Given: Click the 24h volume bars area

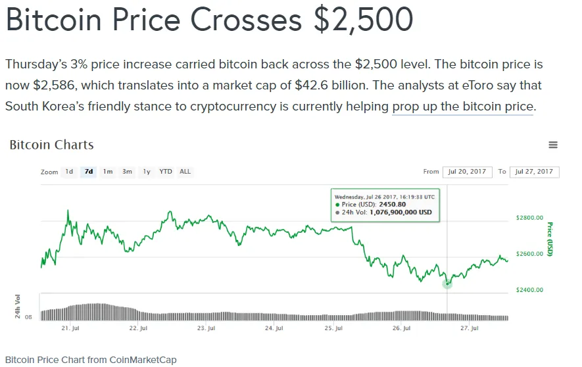Looking at the screenshot, I should pyautogui.click(x=274, y=312).
